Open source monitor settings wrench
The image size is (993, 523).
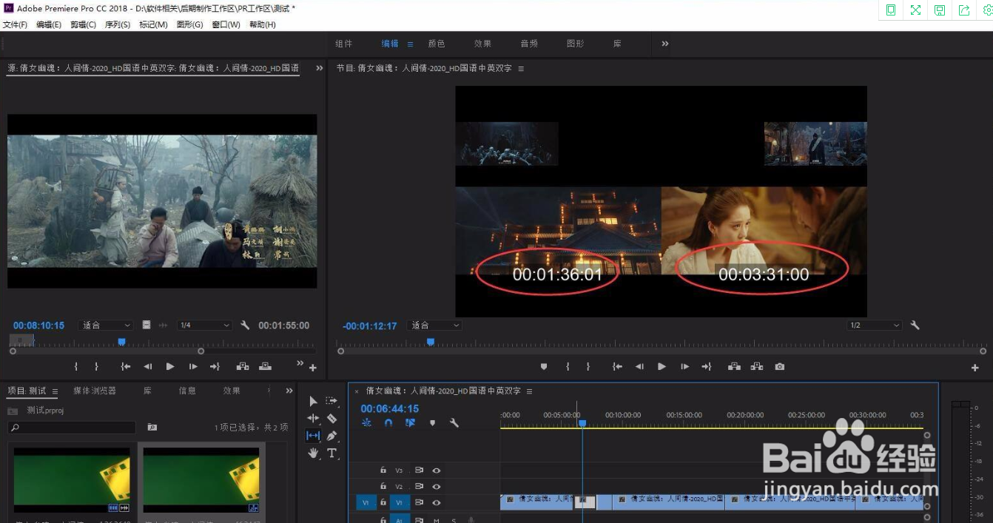pos(245,325)
